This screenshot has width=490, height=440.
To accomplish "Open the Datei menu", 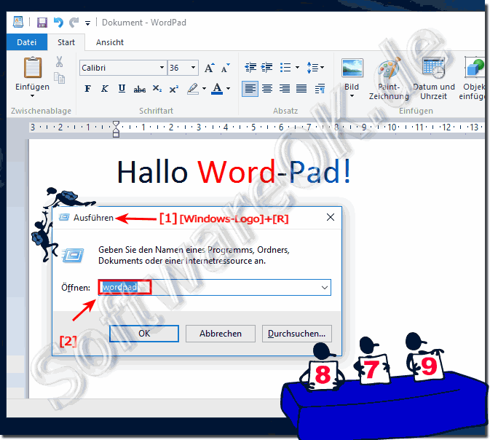I will click(x=26, y=42).
